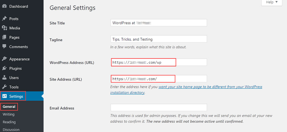
Task: Click the Tools wrench icon
Action: 4,87
